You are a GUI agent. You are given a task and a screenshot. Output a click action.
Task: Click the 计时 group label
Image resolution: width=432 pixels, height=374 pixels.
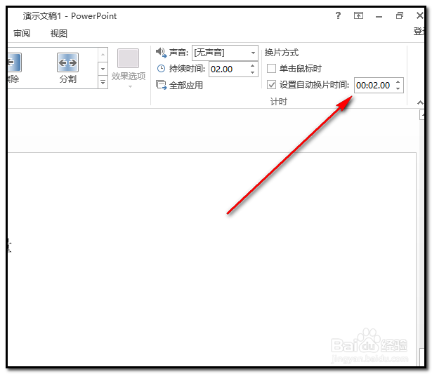(279, 102)
